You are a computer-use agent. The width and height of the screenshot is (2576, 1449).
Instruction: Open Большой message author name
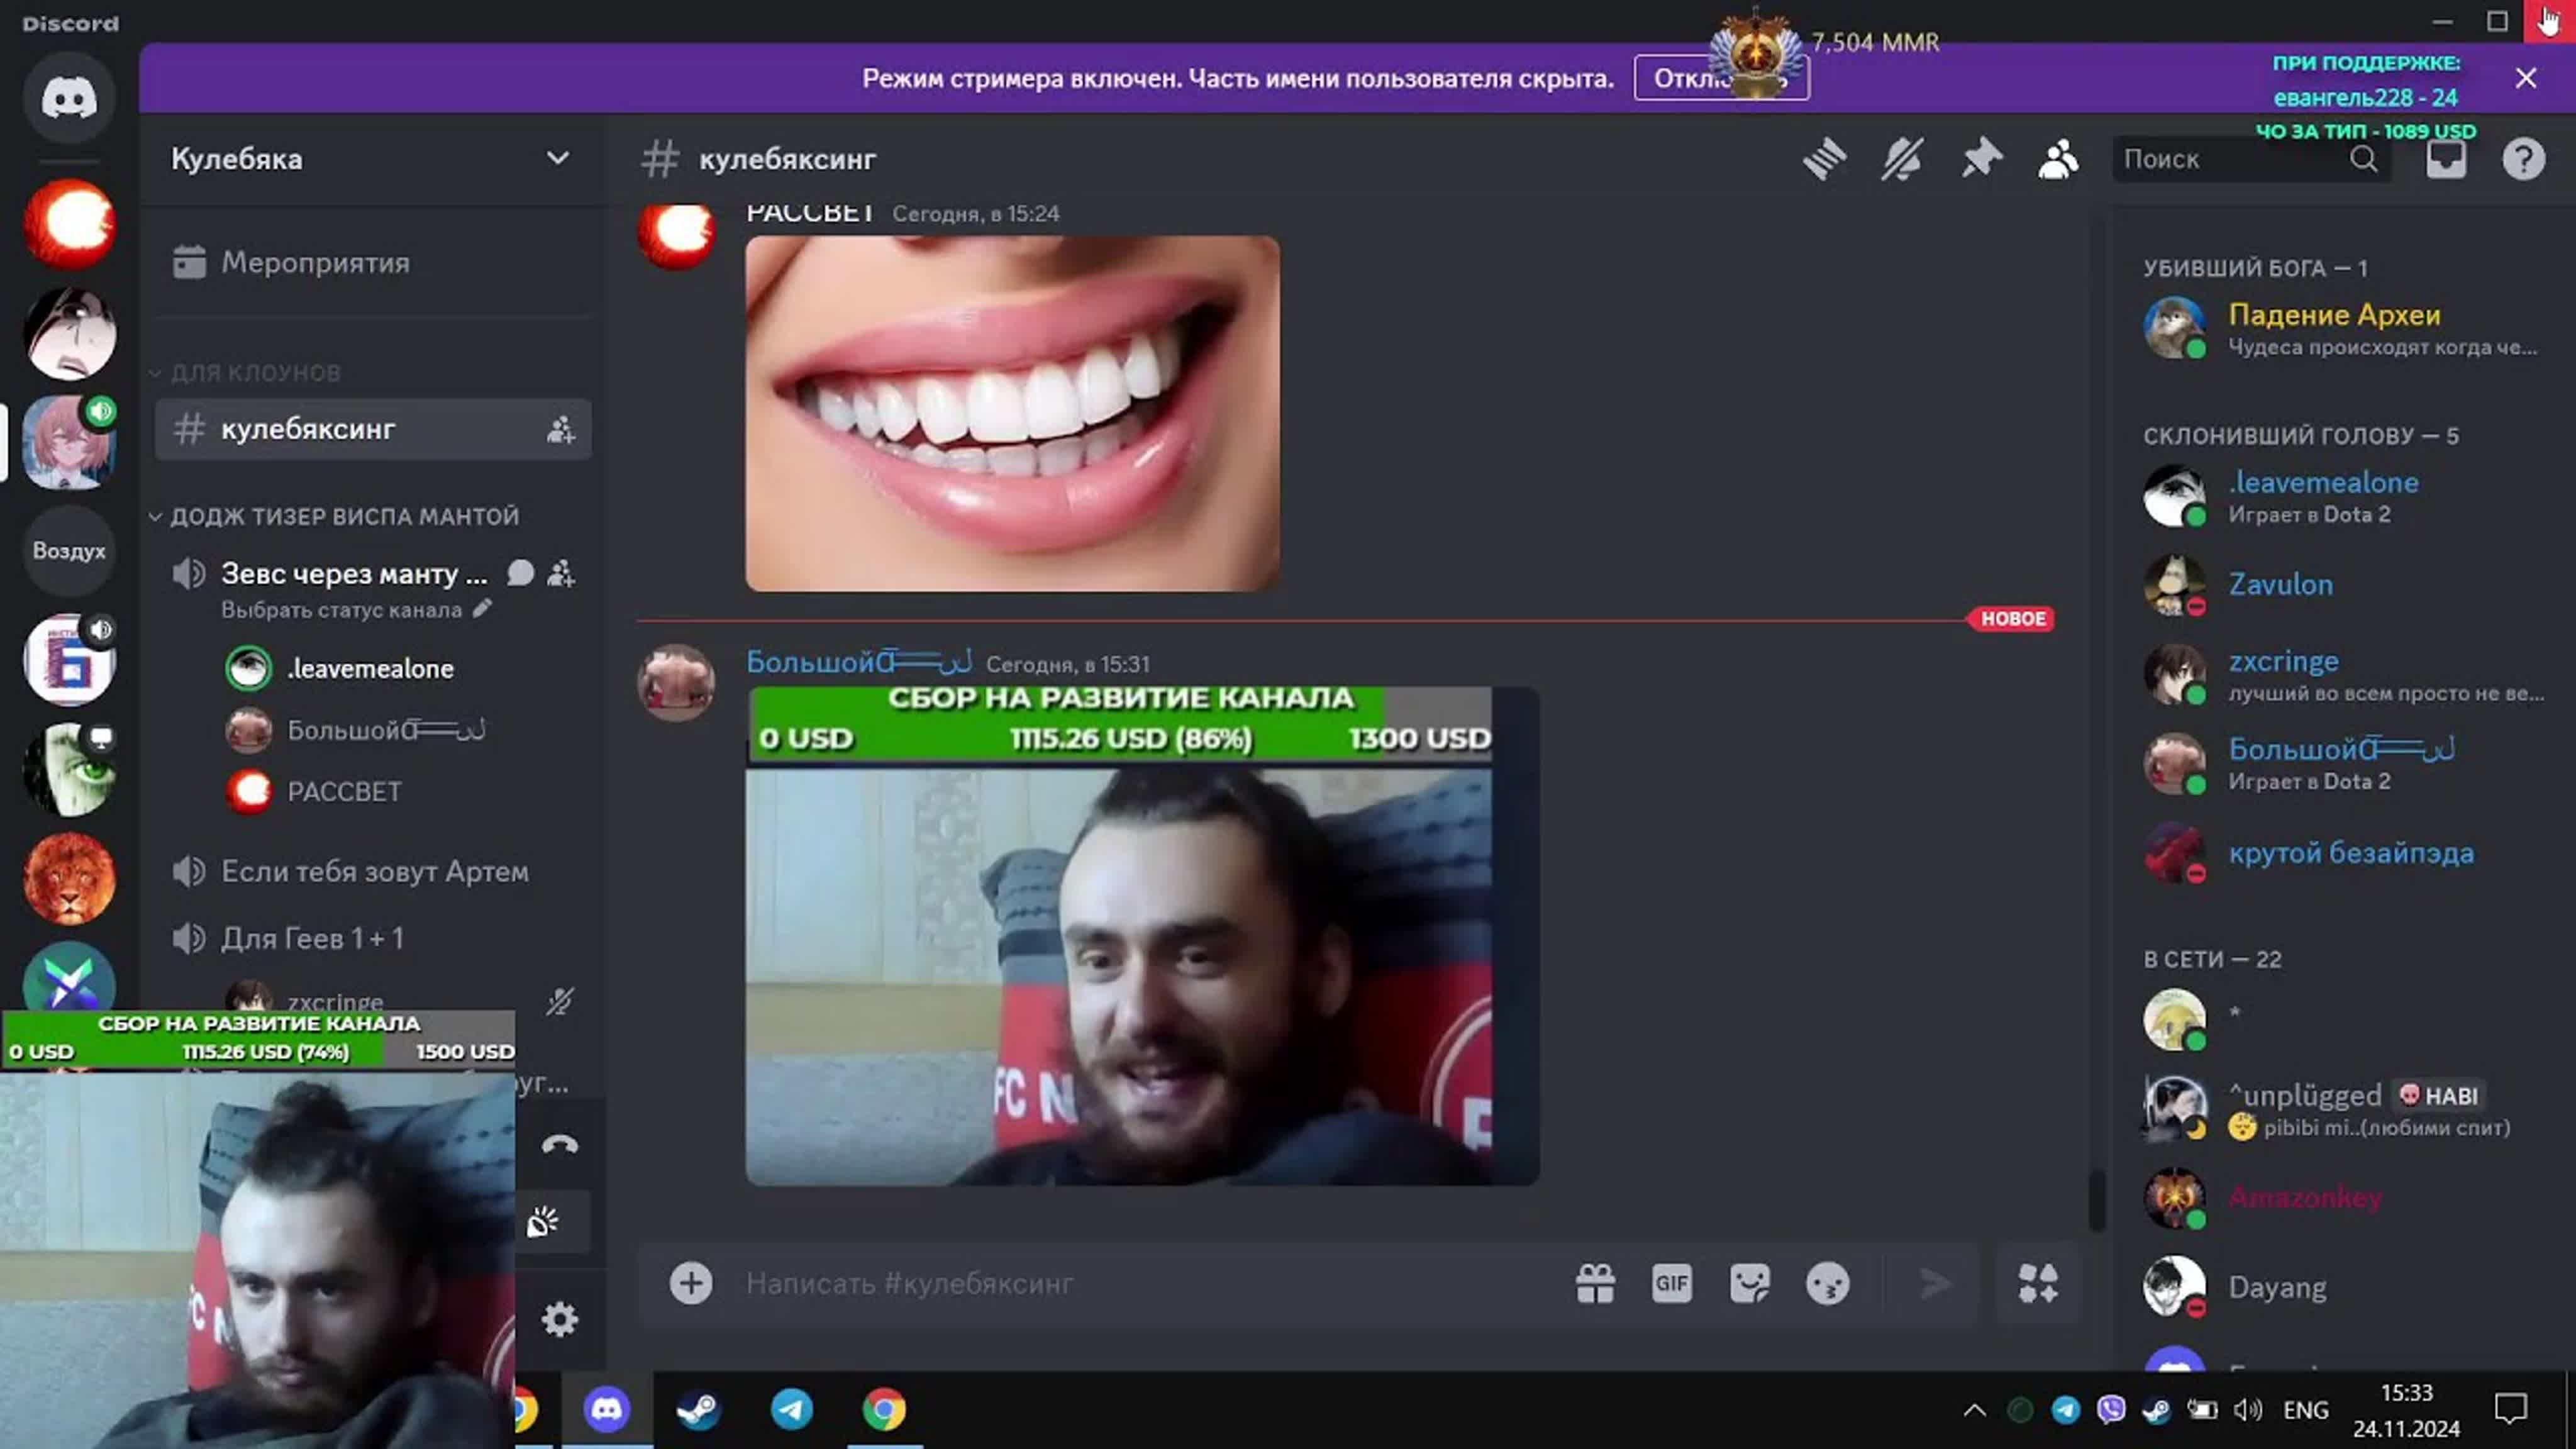click(x=858, y=662)
